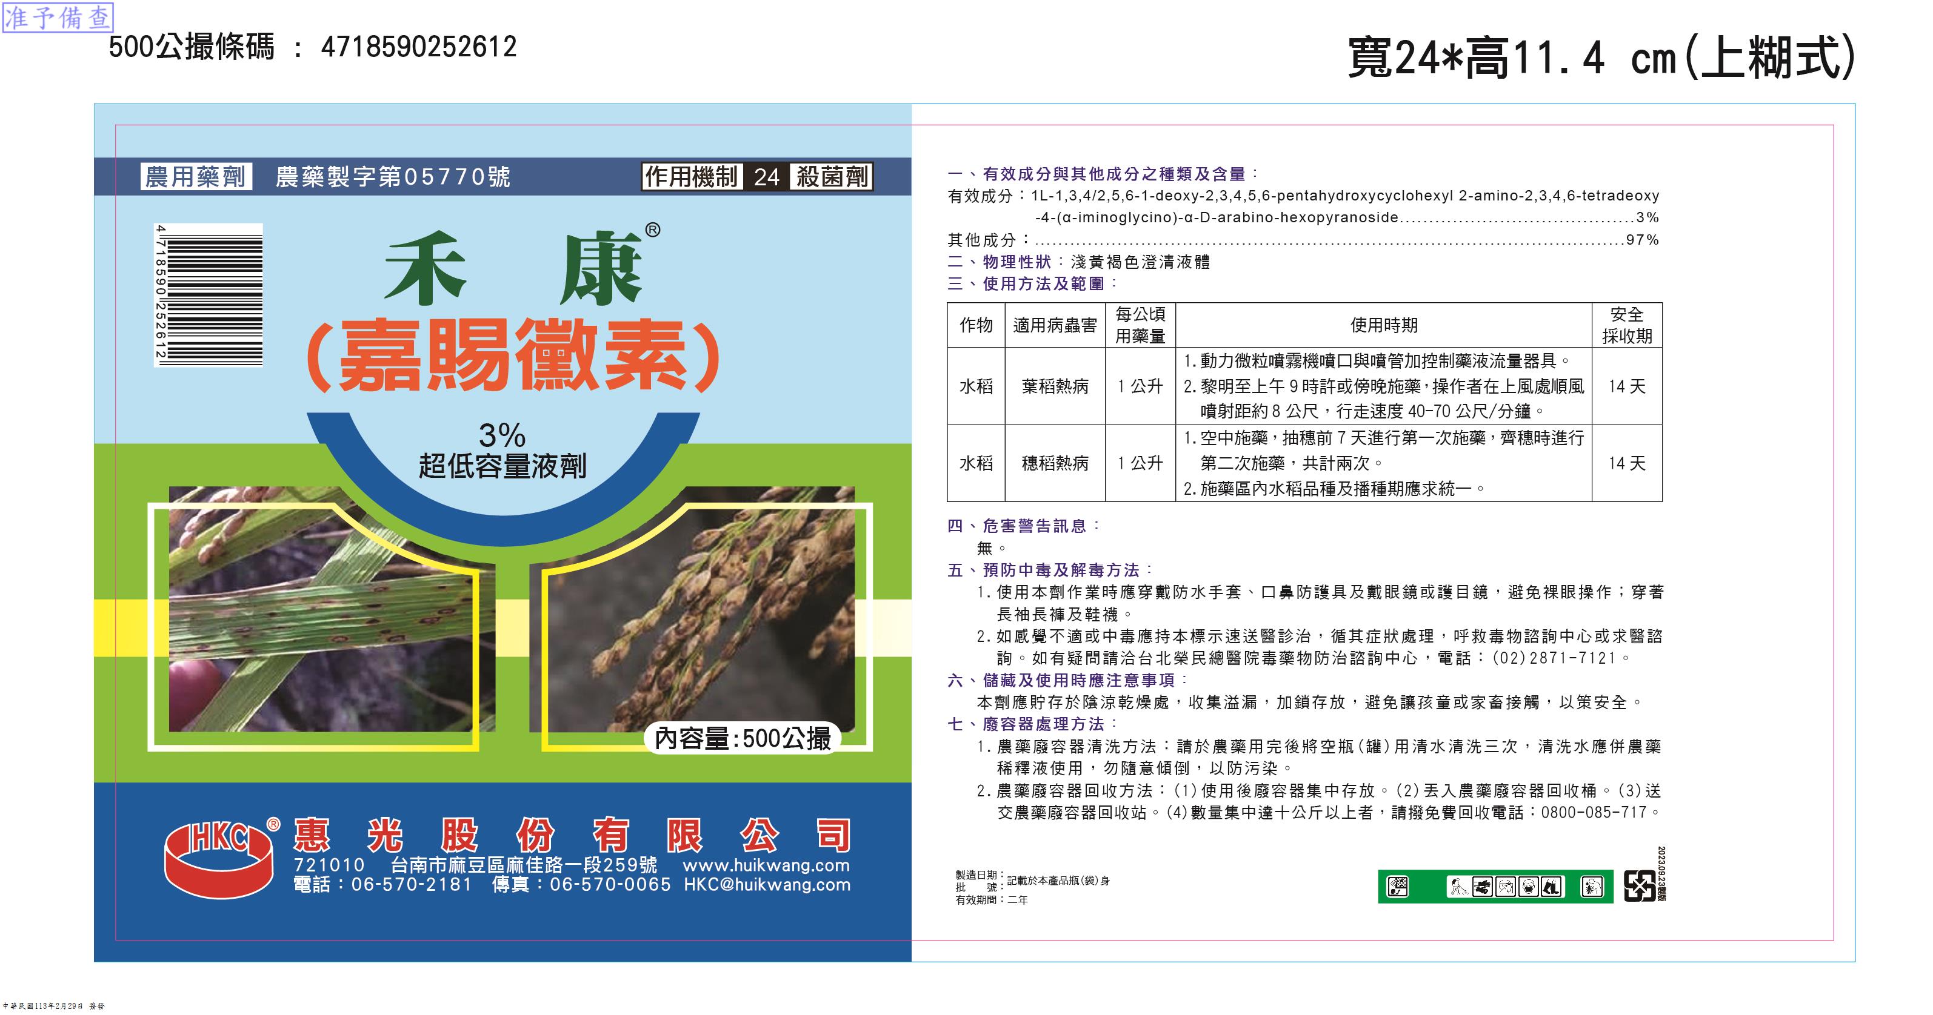Viewport: 1933px width, 1015px height.
Task: Click the 每公頃用藥量 column header
Action: tap(1141, 325)
